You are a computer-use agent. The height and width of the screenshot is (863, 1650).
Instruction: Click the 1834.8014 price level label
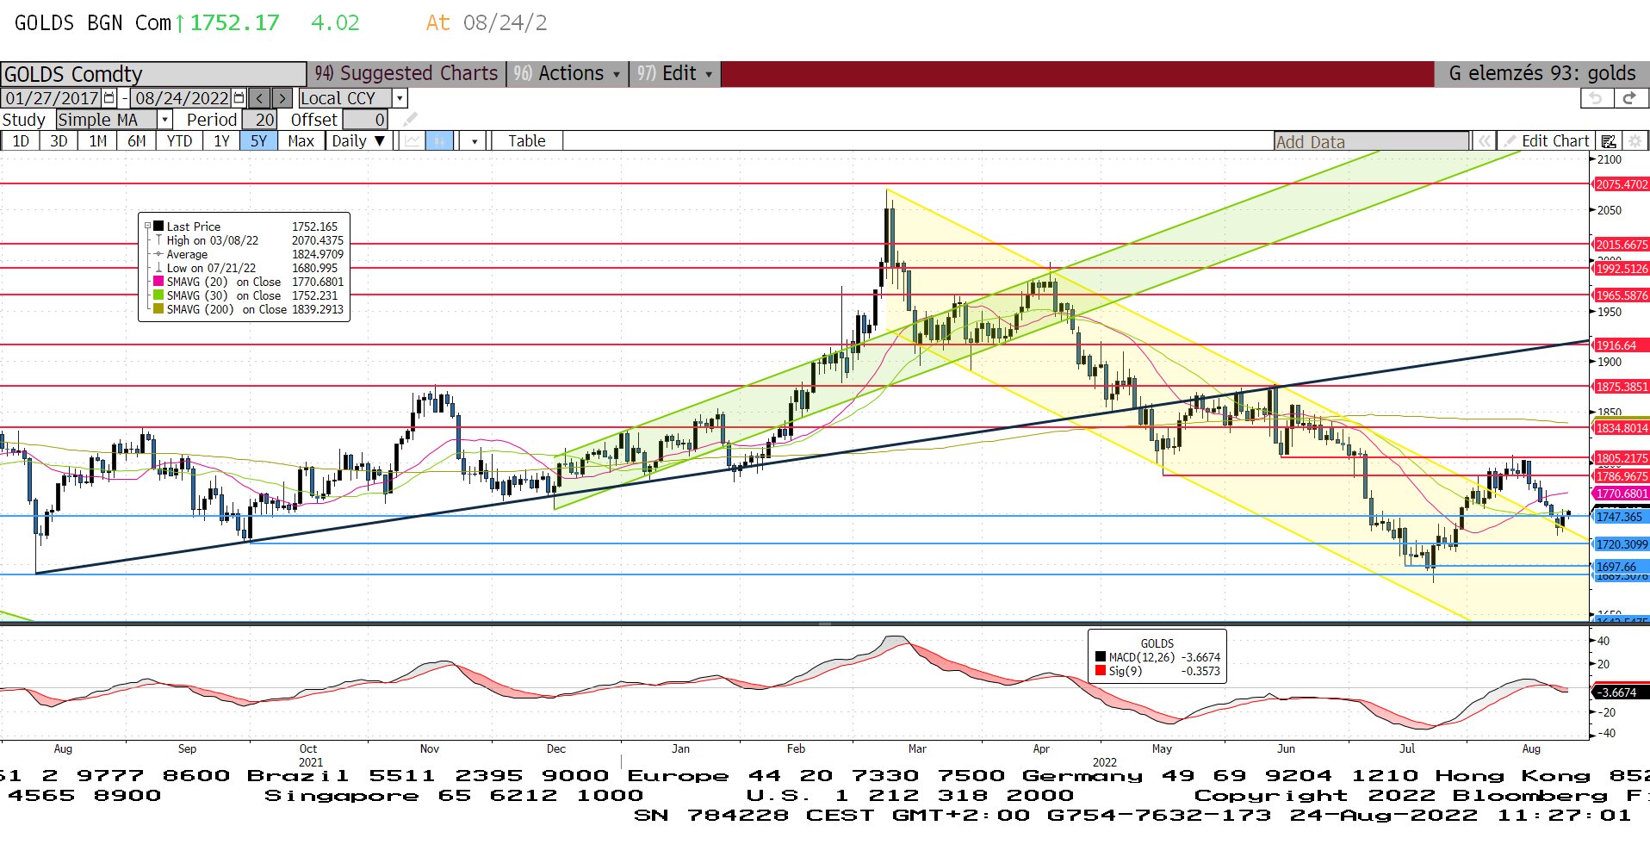pos(1622,428)
